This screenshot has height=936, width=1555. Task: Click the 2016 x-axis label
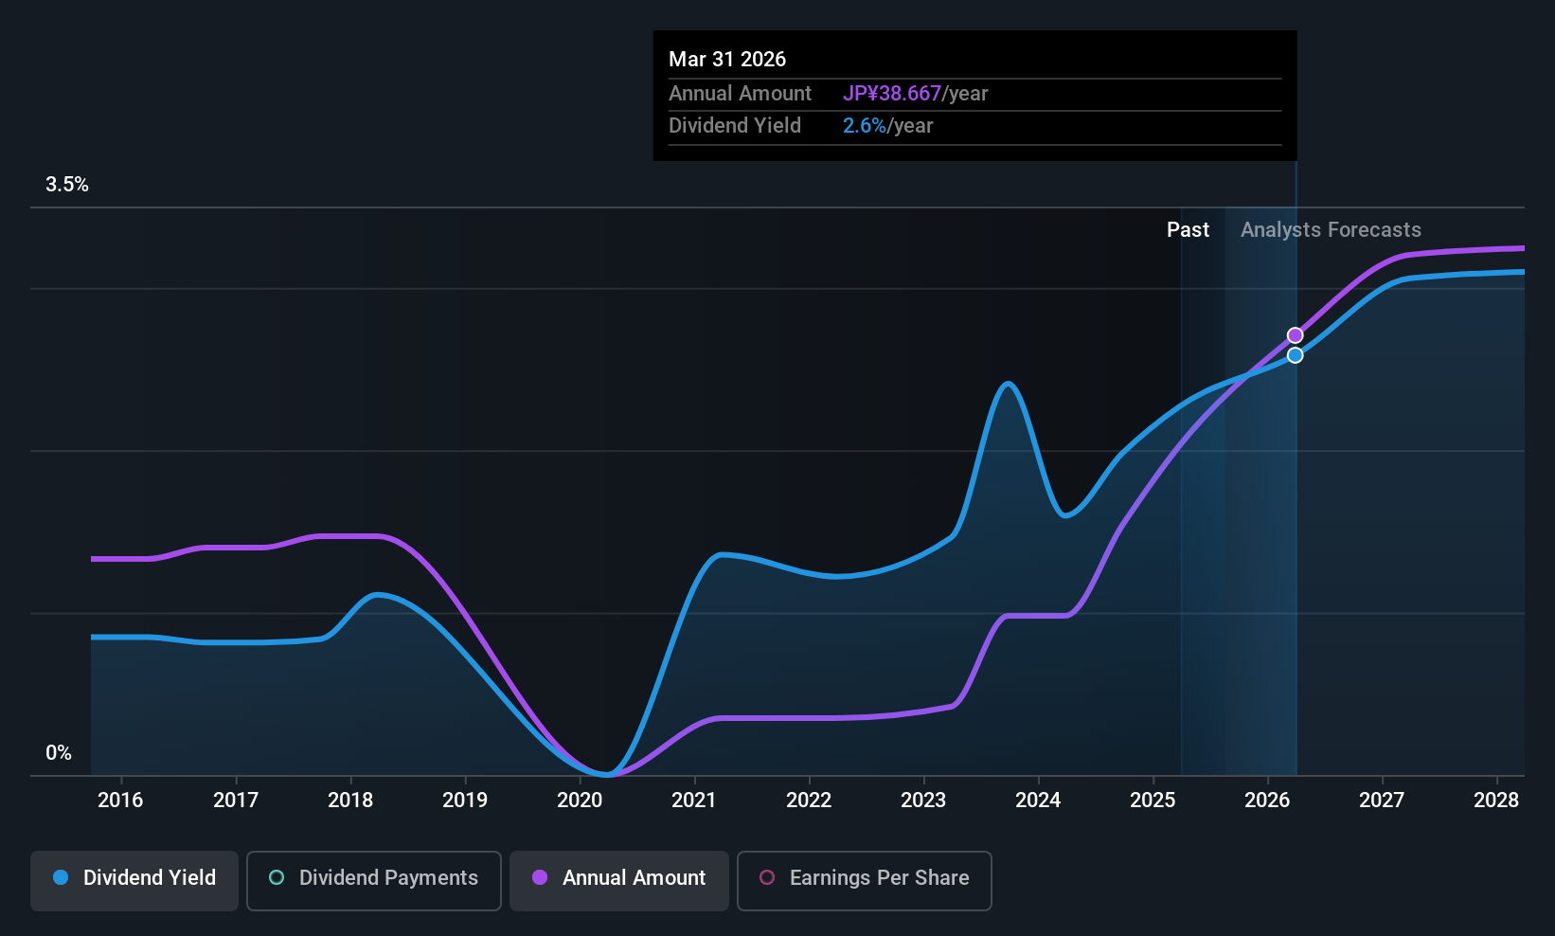pos(120,801)
